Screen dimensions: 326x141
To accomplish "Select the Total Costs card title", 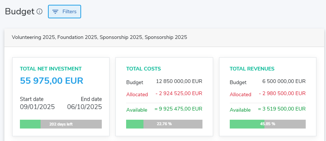I will pos(143,69).
